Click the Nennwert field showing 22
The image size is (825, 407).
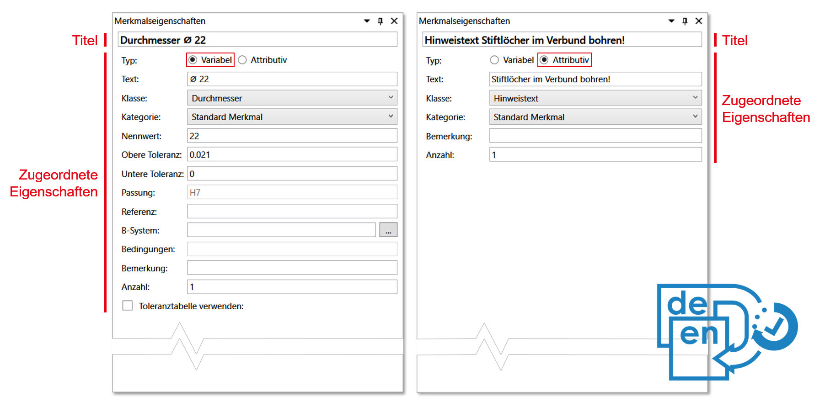coord(292,136)
